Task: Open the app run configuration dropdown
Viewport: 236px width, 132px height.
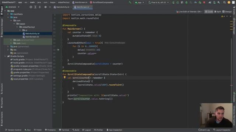Action: coord(139,3)
